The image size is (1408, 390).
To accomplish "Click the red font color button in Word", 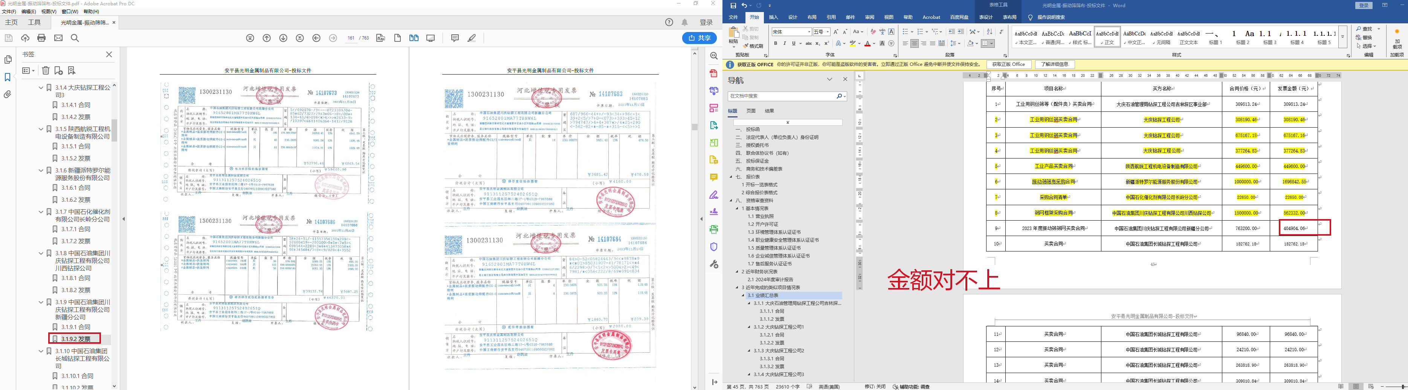I will [867, 44].
